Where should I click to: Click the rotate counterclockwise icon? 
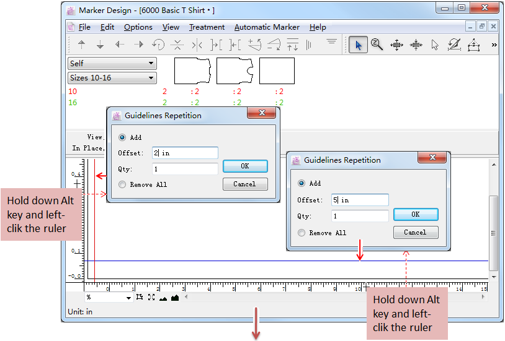click(158, 45)
